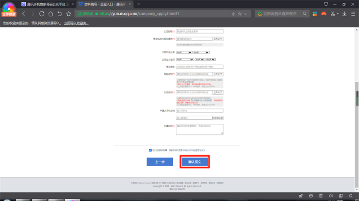Viewport: 359px width, 201px height.
Task: Click the rocket accelerator icon in status bar
Action: click(x=301, y=196)
